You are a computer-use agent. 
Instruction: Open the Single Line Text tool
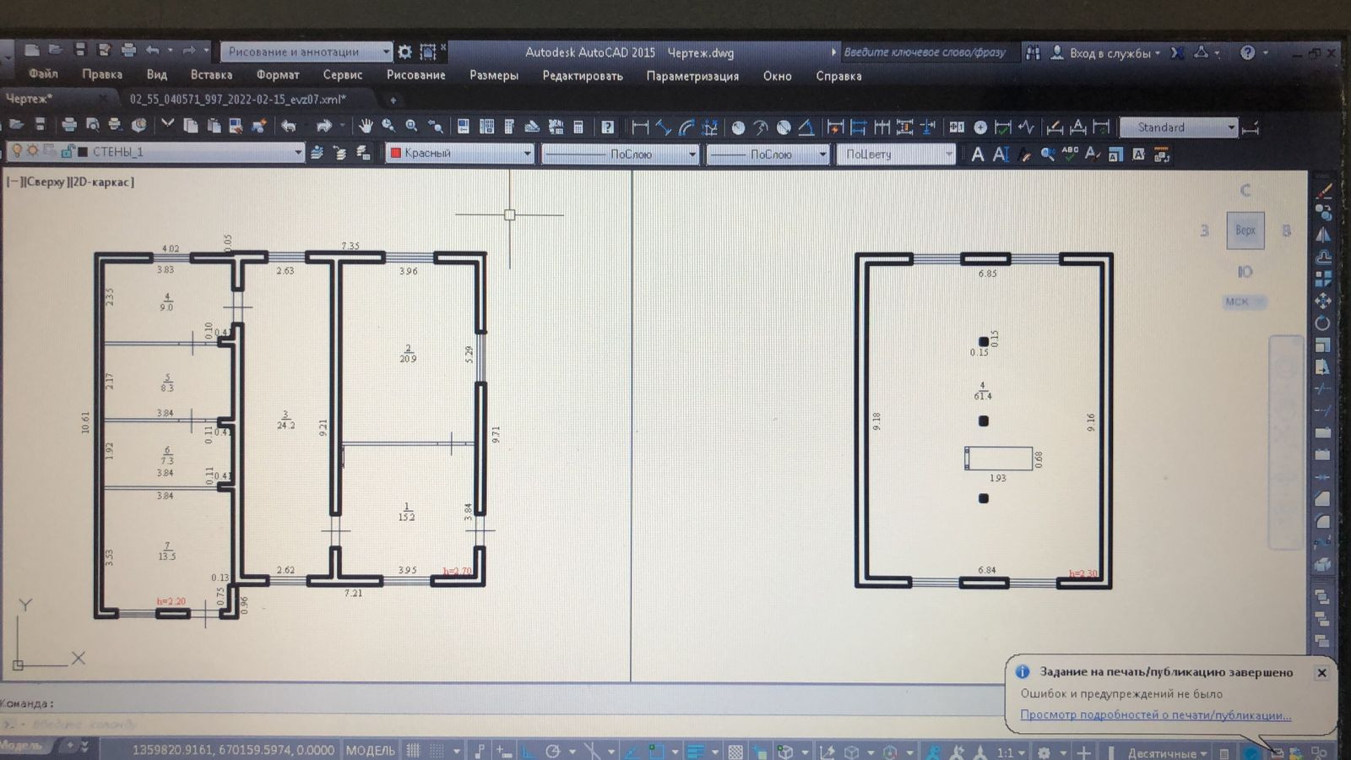(1001, 155)
